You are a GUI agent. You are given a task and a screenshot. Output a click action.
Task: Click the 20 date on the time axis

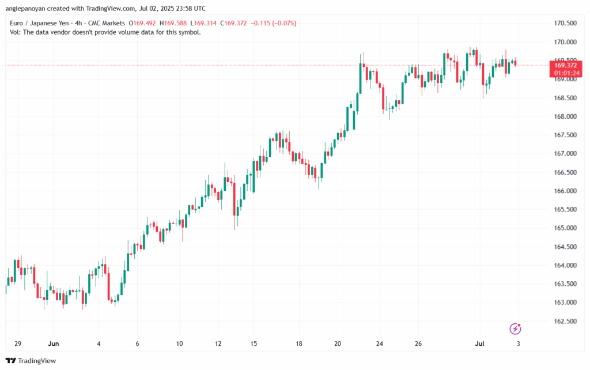tap(338, 344)
